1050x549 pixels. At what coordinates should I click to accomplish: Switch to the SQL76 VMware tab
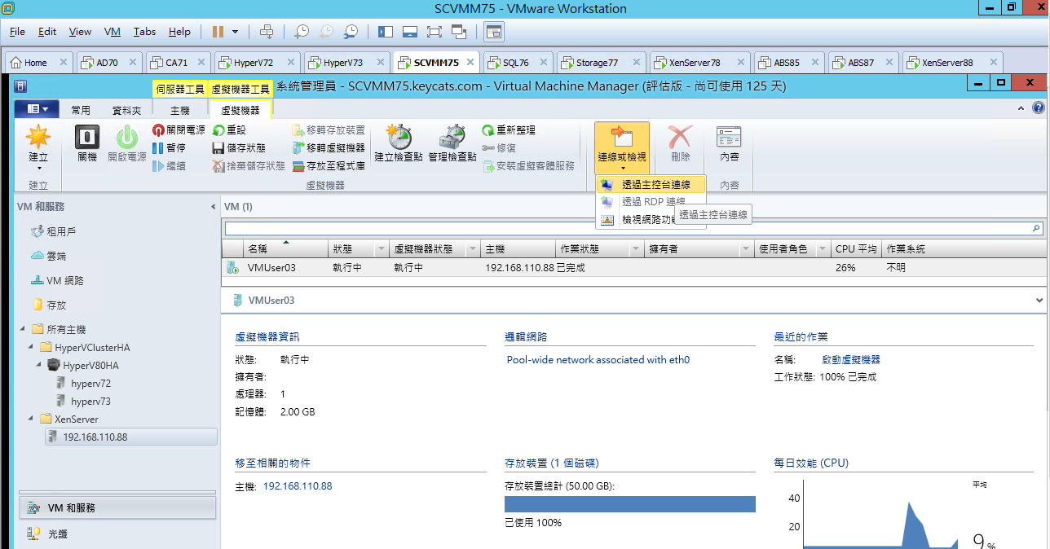point(517,62)
